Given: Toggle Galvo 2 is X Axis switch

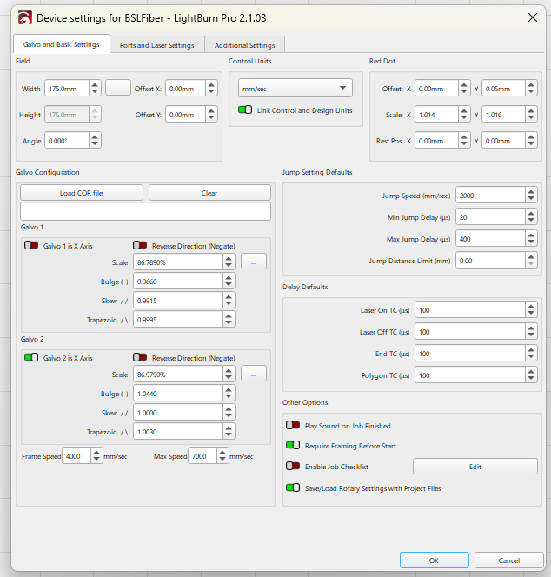Looking at the screenshot, I should (31, 357).
